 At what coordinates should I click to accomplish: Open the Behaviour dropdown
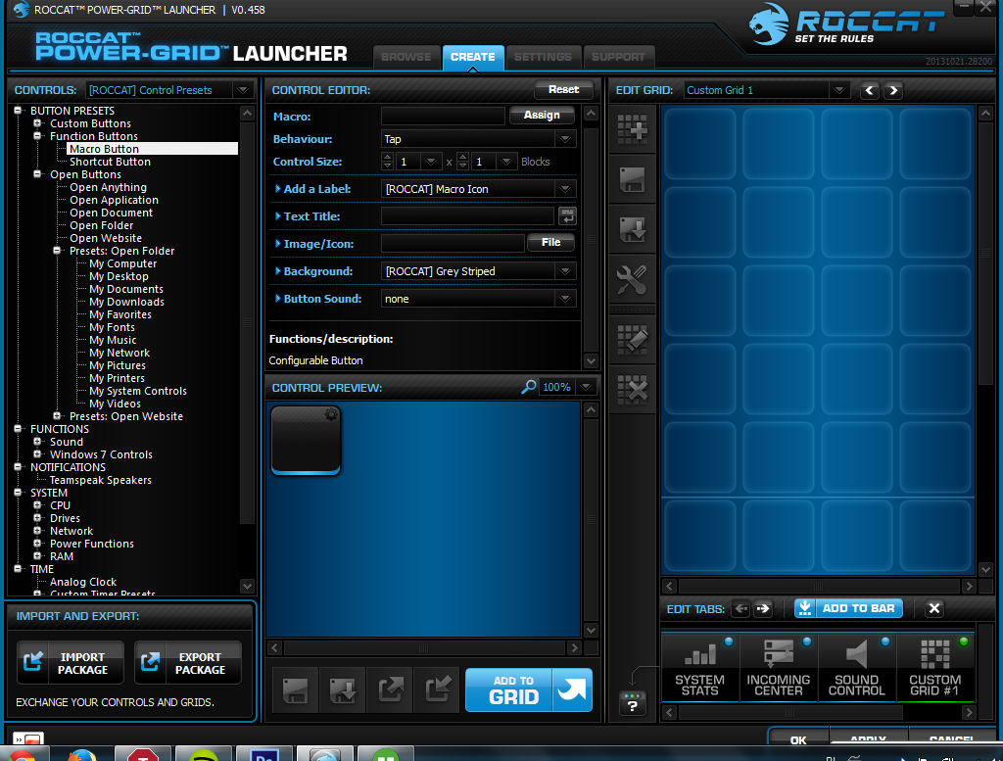coord(565,139)
